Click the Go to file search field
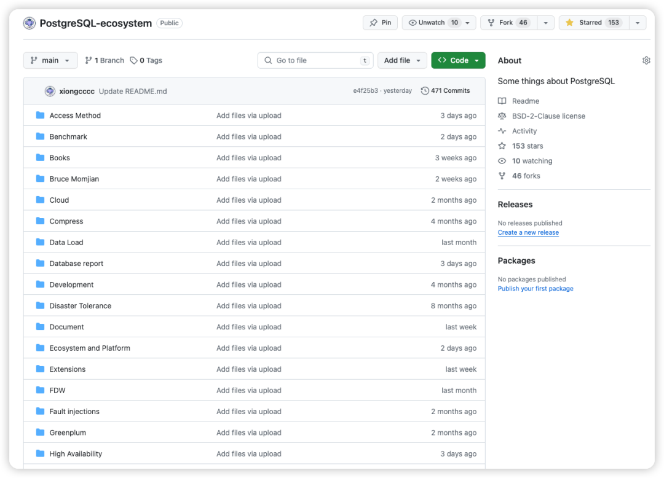The image size is (664, 478). [315, 60]
